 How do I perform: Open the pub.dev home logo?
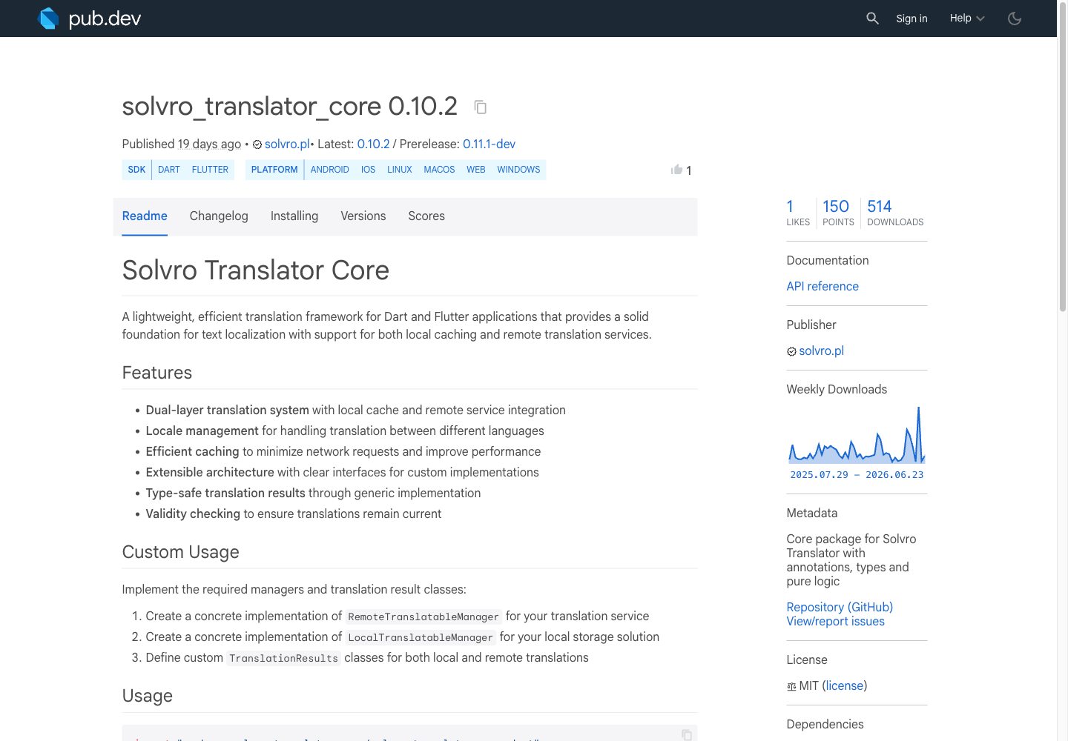point(89,19)
